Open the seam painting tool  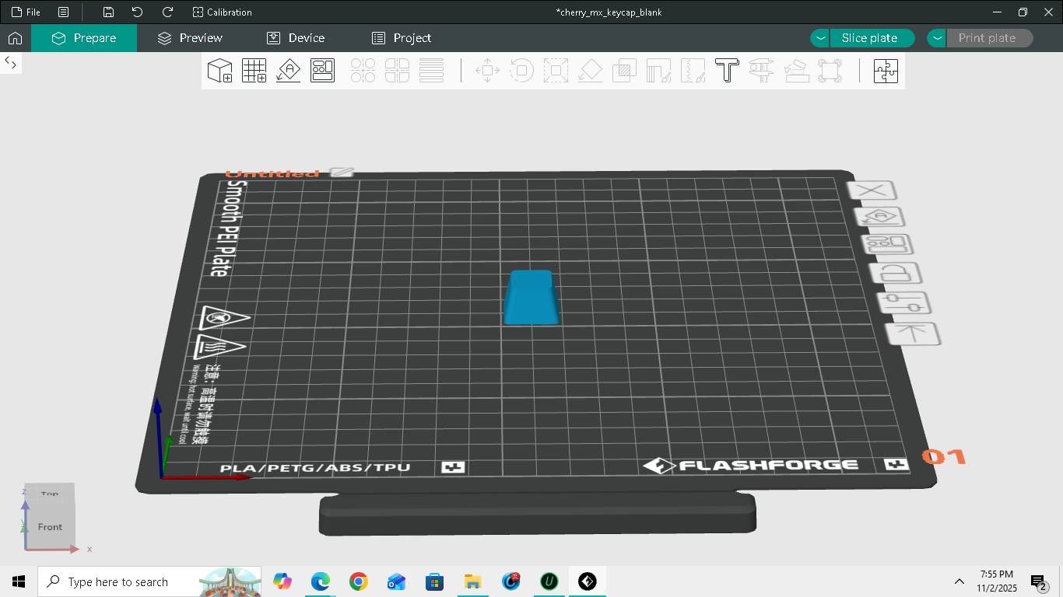point(693,71)
